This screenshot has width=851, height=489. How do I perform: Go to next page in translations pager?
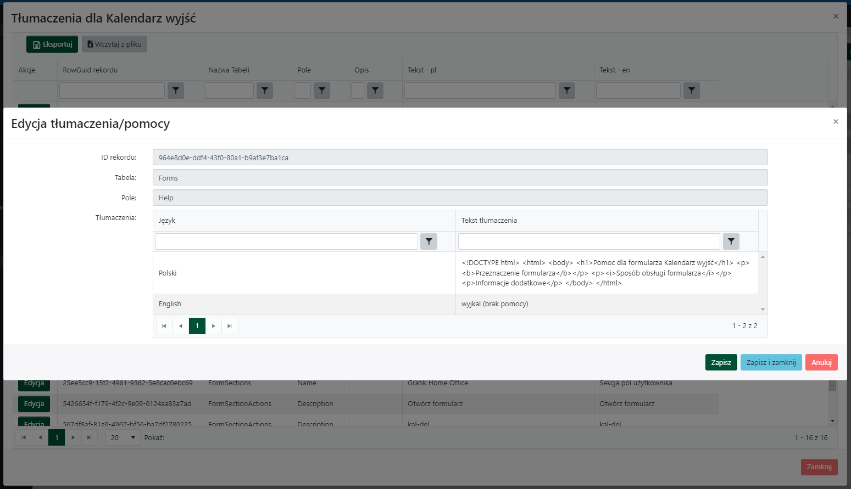click(214, 326)
